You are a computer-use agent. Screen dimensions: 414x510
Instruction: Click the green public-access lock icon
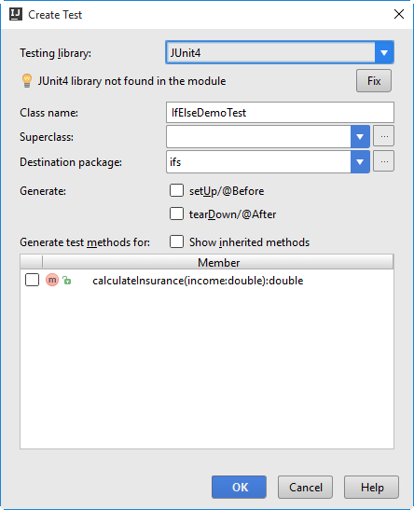pyautogui.click(x=67, y=280)
